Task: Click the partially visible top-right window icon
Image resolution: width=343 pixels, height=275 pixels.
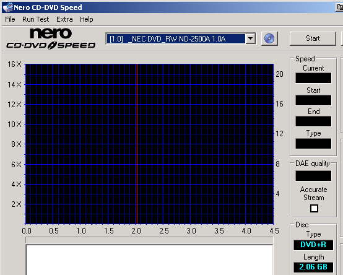Action: click(339, 7)
